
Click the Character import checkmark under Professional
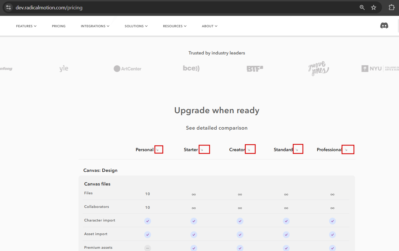pyautogui.click(x=332, y=221)
